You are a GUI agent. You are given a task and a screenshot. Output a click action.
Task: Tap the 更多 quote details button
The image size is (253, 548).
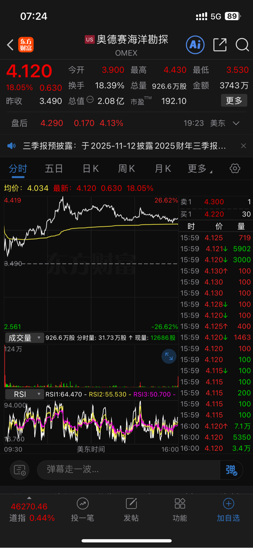pyautogui.click(x=234, y=101)
